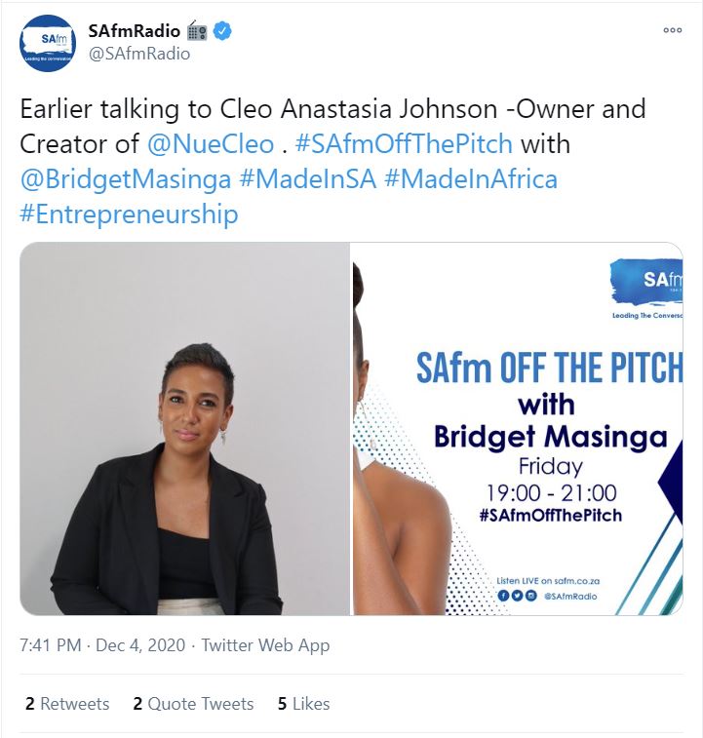The height and width of the screenshot is (738, 703).
Task: Click the tweet timestamp 7:41 PM Dec 4, 2020
Action: pyautogui.click(x=102, y=645)
